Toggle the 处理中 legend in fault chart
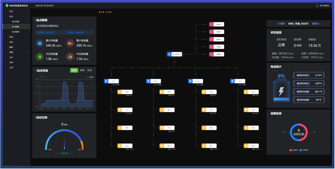The width and height of the screenshot is (335, 169). point(294,150)
